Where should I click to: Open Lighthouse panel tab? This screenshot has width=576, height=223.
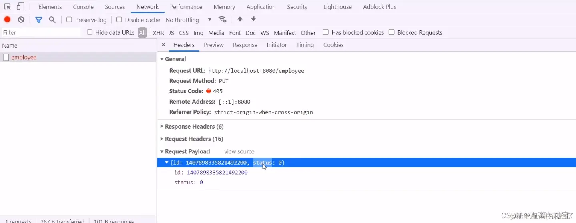(x=337, y=7)
